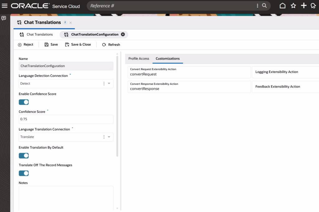Close the ChatTranslationConfiguration sub-tab
The width and height of the screenshot is (319, 212).
point(123,35)
